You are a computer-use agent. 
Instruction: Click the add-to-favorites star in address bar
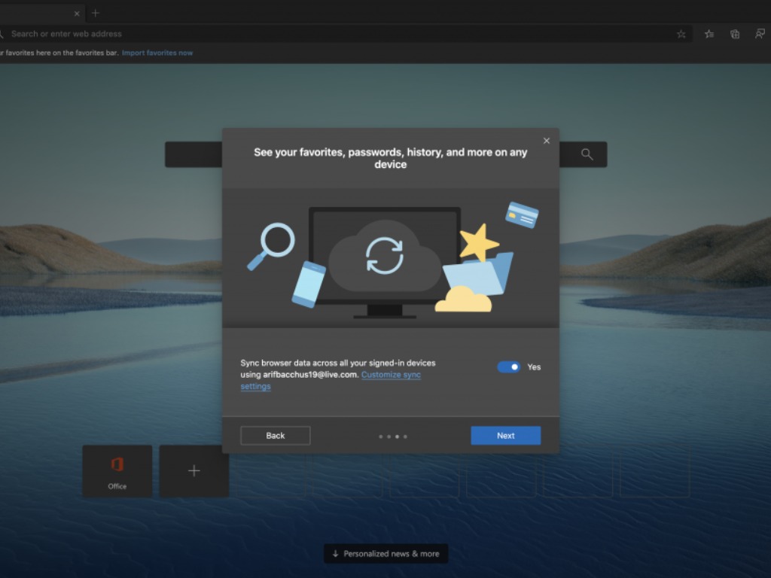(x=681, y=34)
